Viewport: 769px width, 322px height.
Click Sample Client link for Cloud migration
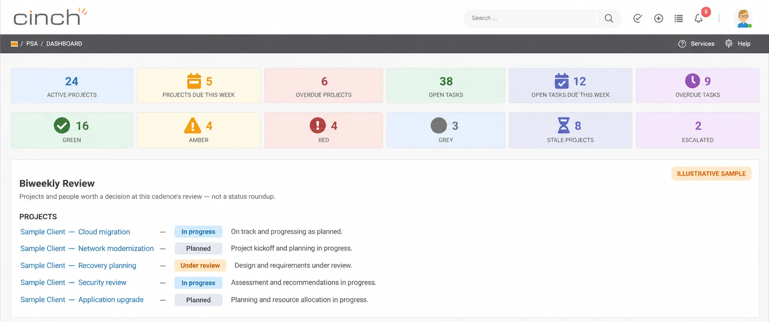[43, 232]
